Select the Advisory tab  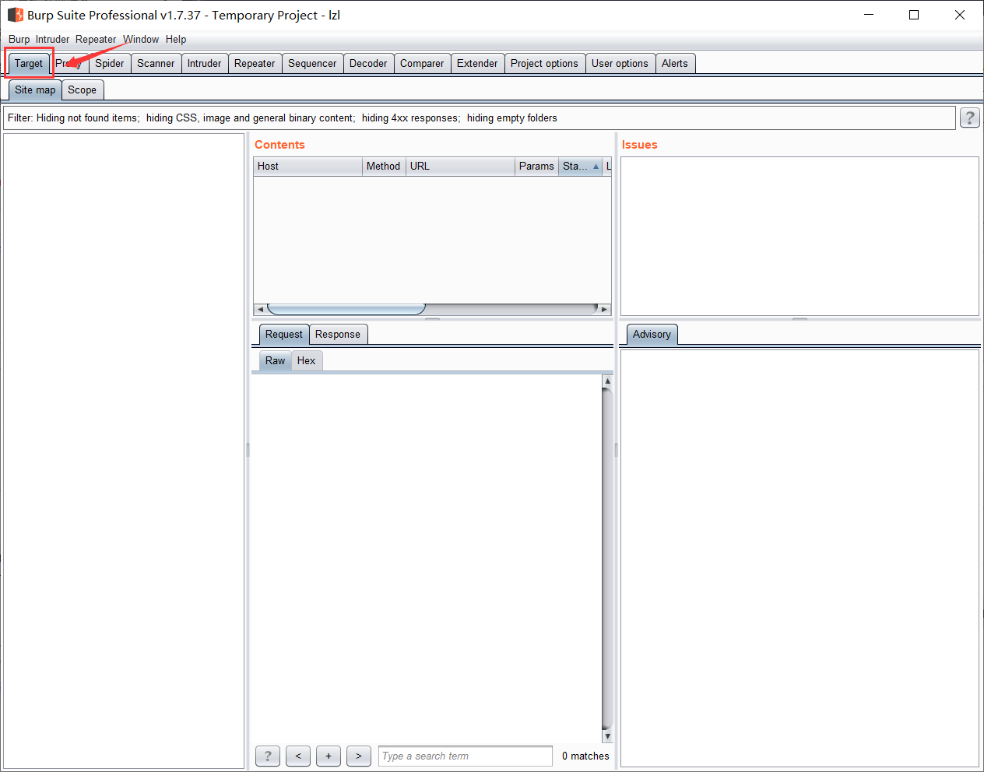point(652,335)
